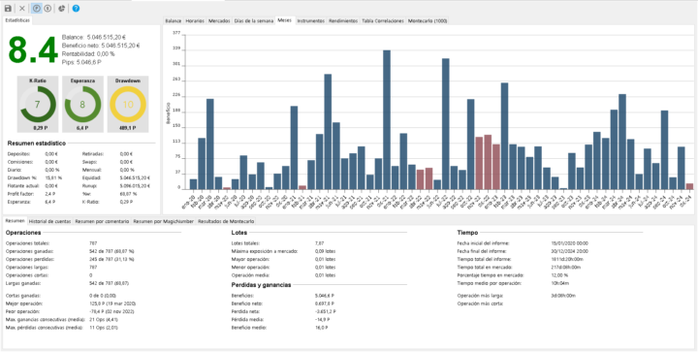Switch to the Rendimientos tab
This screenshot has width=698, height=352.
click(x=343, y=21)
